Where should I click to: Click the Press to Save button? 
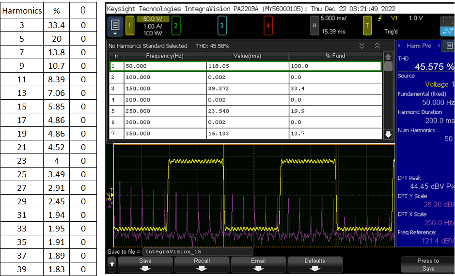tap(428, 264)
